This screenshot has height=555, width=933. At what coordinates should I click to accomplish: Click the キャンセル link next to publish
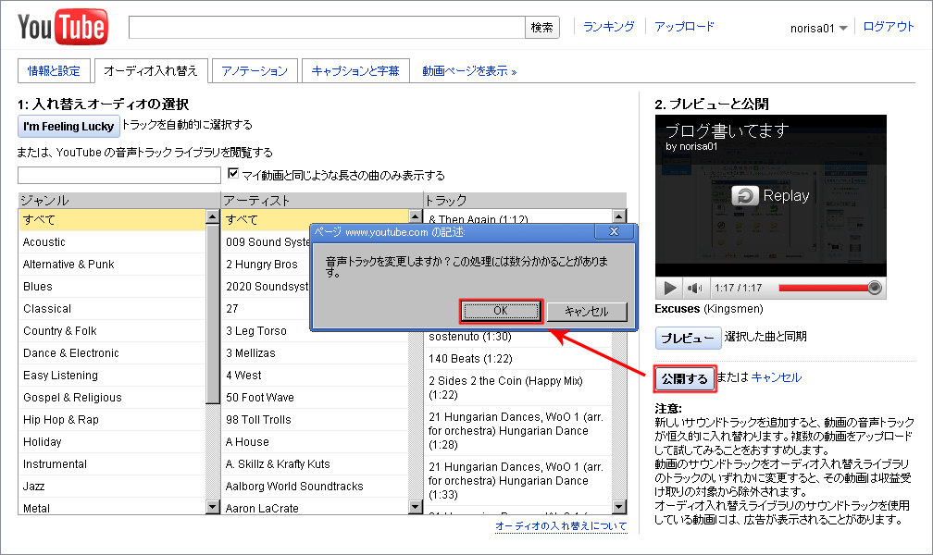(x=776, y=377)
